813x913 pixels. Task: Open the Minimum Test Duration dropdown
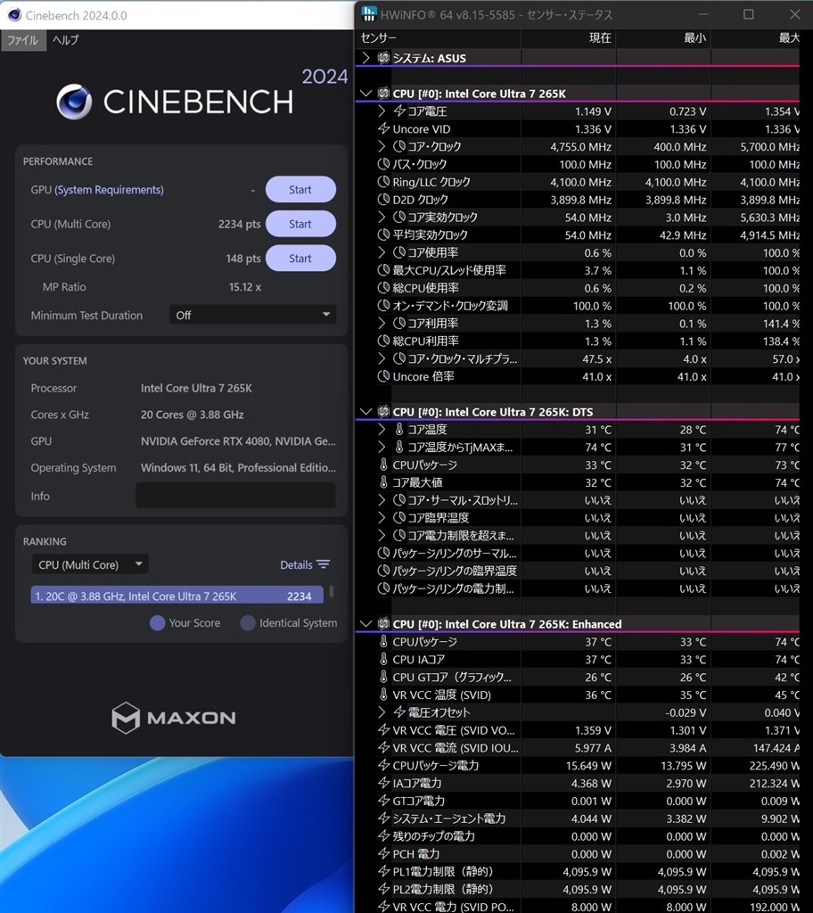coord(252,315)
